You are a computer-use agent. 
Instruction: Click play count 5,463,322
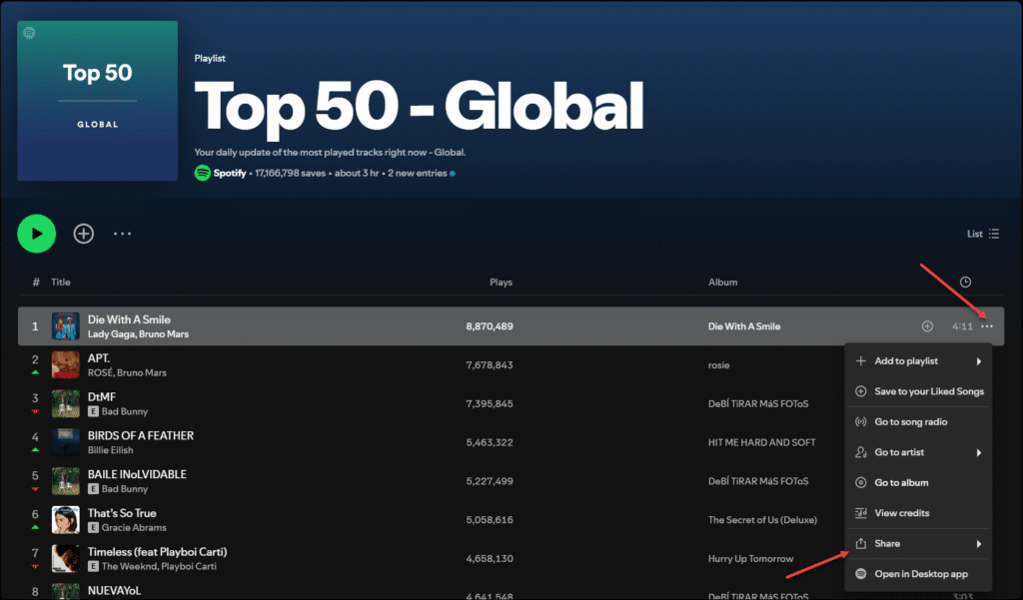tap(490, 442)
